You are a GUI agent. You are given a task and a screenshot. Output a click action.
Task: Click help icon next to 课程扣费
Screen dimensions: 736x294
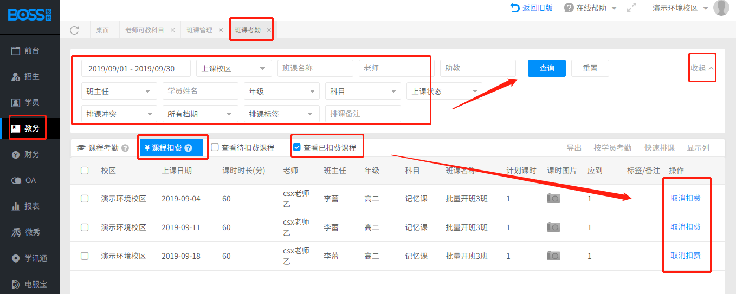189,148
